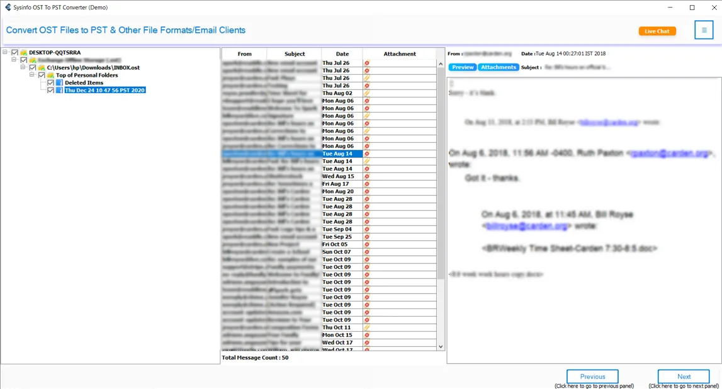The image size is (722, 389).
Task: Select the Top of Personal Folders label
Action: [x=87, y=75]
